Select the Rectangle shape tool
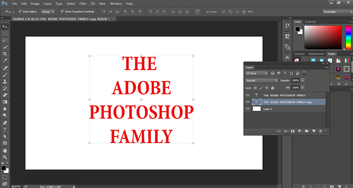The image size is (353, 188). point(5,143)
